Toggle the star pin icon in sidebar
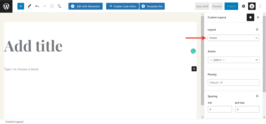The image size is (266, 124). coord(250,17)
